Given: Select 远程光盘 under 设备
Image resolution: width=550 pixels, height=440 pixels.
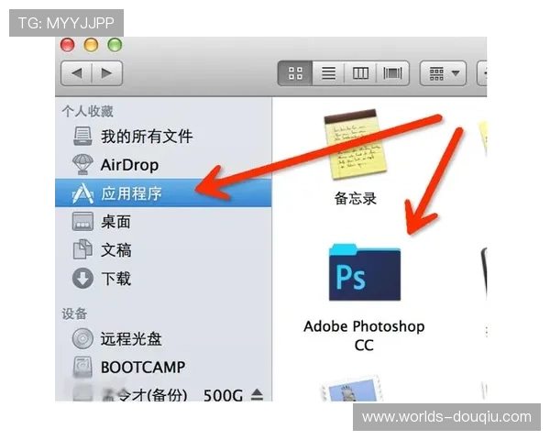Looking at the screenshot, I should (x=131, y=338).
